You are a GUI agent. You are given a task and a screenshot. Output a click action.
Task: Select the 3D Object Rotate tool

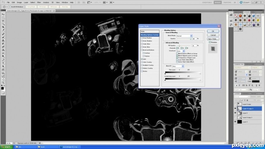click(x=3, y=73)
